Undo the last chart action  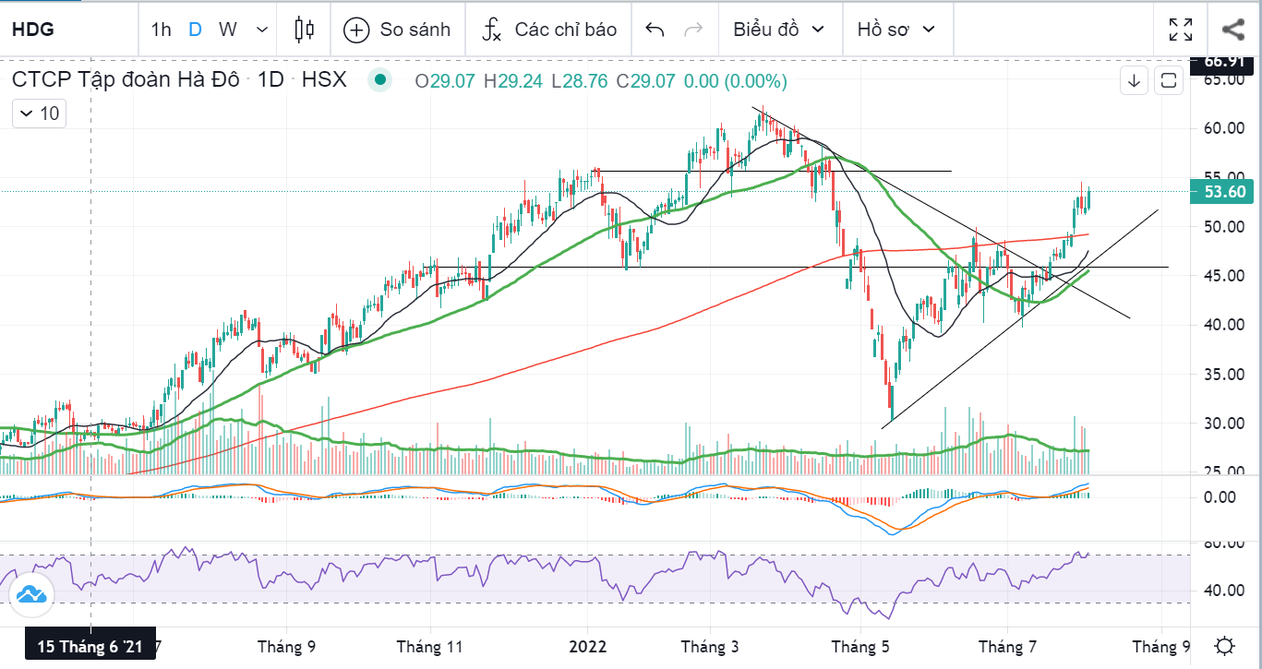[655, 30]
